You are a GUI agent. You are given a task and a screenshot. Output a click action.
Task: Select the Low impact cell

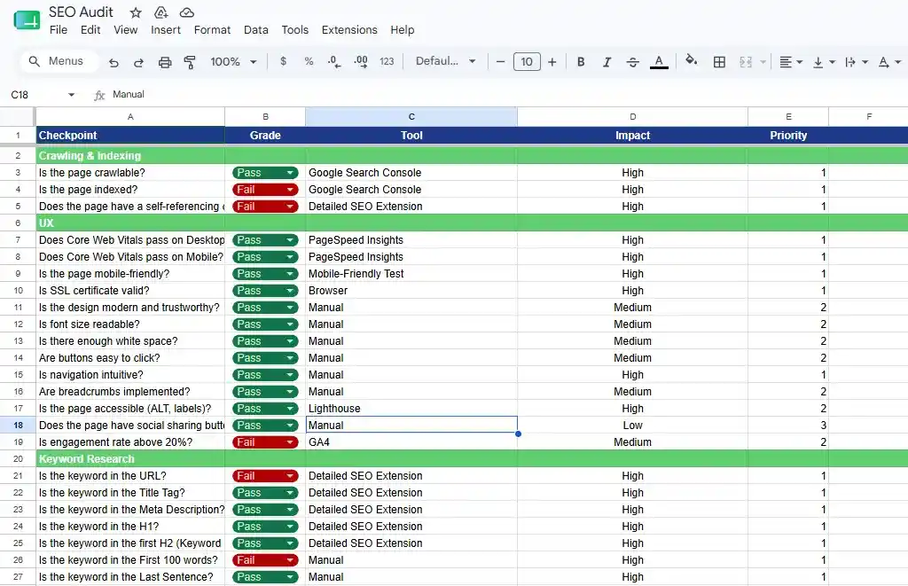632,425
